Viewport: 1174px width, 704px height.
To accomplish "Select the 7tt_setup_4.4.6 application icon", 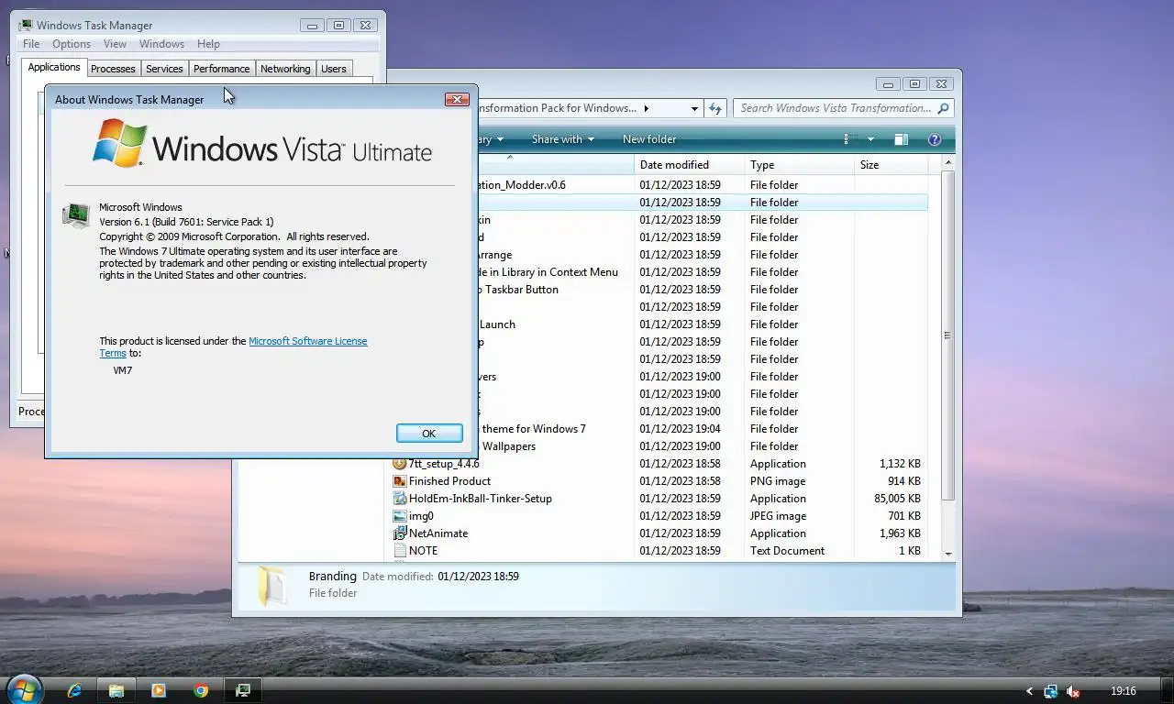I will click(x=400, y=464).
